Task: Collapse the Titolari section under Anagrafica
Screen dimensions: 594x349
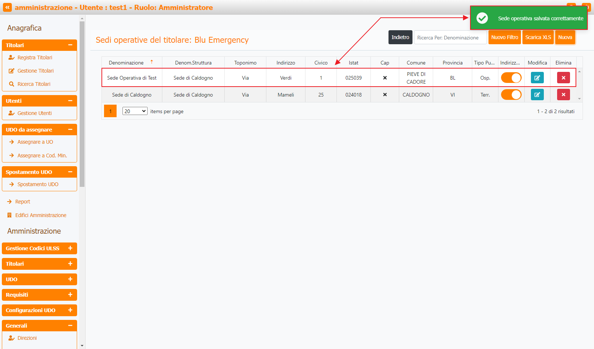Action: click(70, 45)
